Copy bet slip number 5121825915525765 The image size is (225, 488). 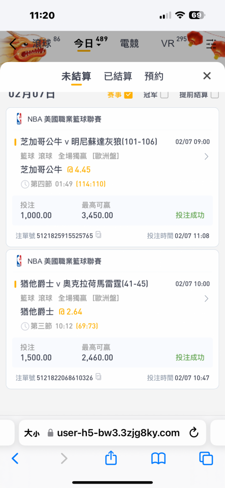98,235
